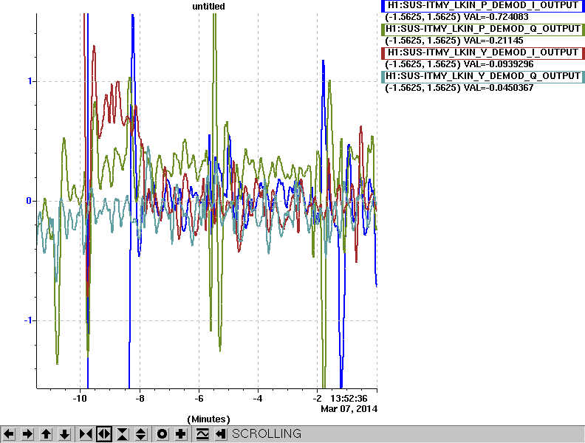Select the H1:SUS-ITMY_LKIN_P_DEMOD_I_OUTPUT blue legend entry

pos(482,6)
